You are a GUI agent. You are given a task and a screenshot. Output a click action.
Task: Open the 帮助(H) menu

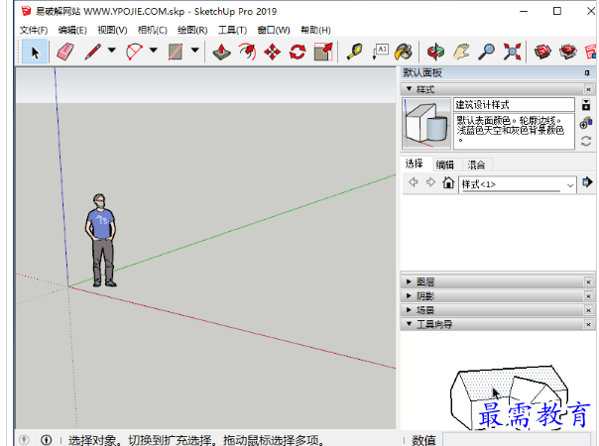[315, 30]
